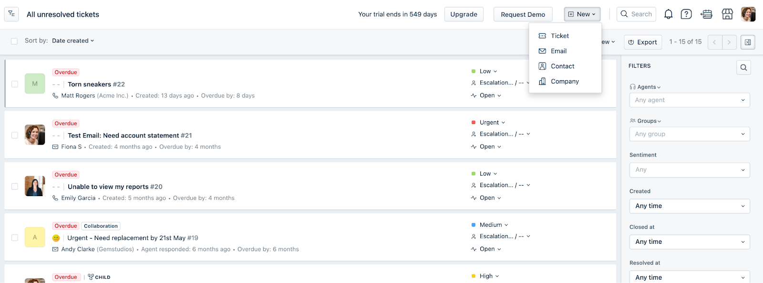Go to next page of tickets
The width and height of the screenshot is (763, 283).
click(729, 42)
